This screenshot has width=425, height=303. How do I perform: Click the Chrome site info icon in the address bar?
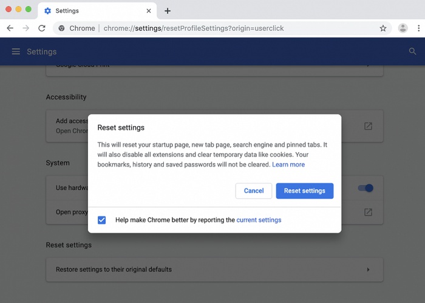[61, 28]
